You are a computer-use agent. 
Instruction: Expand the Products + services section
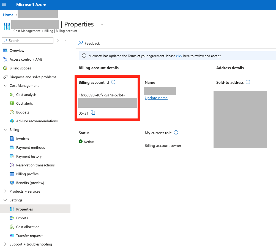click(x=5, y=191)
